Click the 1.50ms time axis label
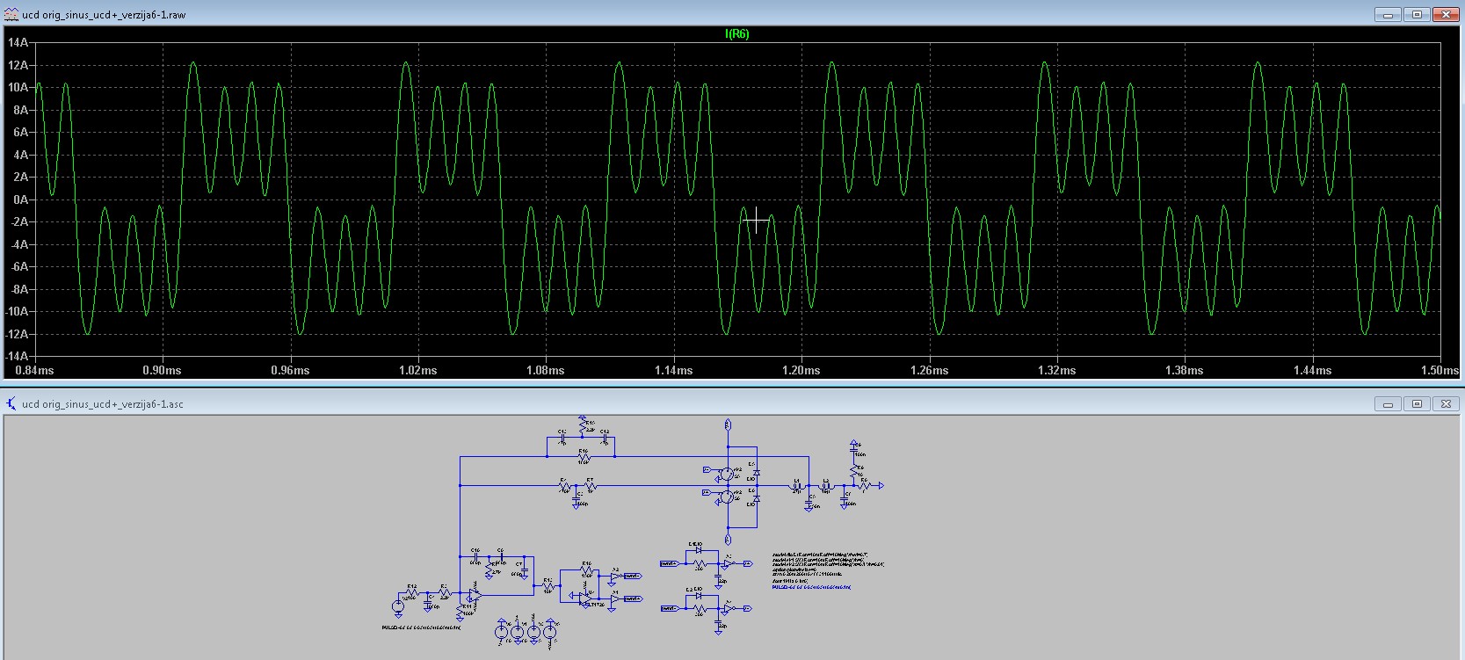Screen dimensions: 1465x660 [x=1440, y=370]
